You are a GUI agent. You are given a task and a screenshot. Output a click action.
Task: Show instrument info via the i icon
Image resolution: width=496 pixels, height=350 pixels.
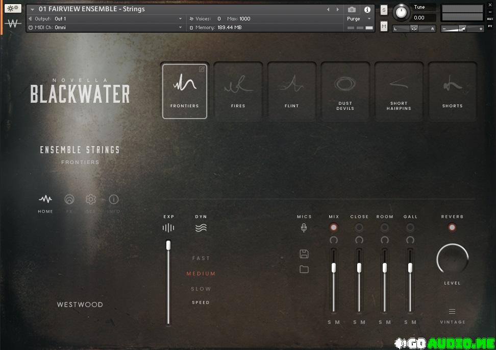point(367,10)
